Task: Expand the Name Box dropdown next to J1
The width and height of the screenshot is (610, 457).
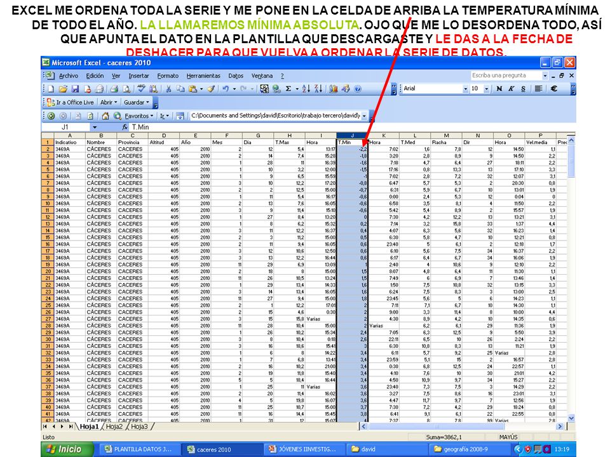Action: [x=94, y=127]
